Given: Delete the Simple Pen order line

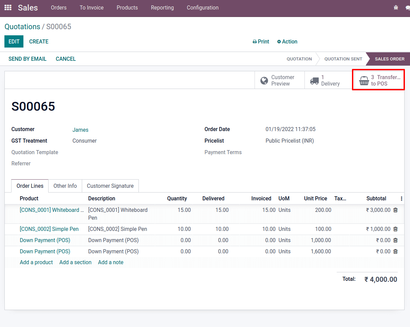Looking at the screenshot, I should [x=395, y=229].
